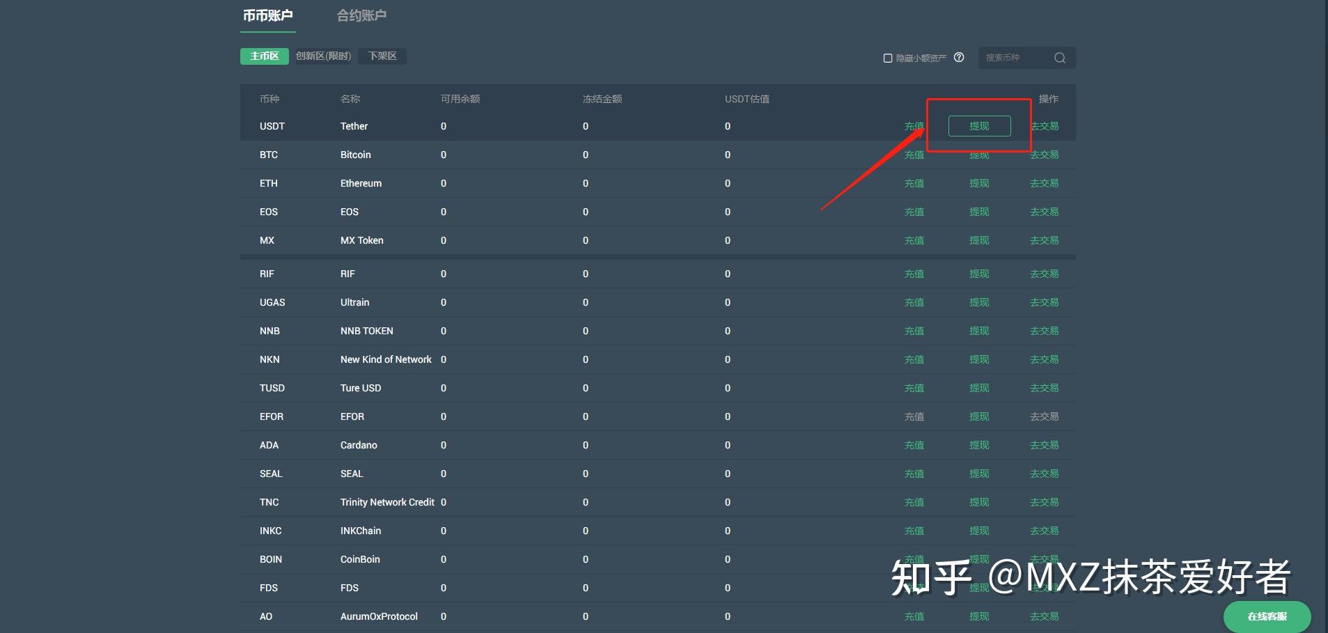1328x633 pixels.
Task: Click 去交易 for EOS
Action: (x=1044, y=212)
